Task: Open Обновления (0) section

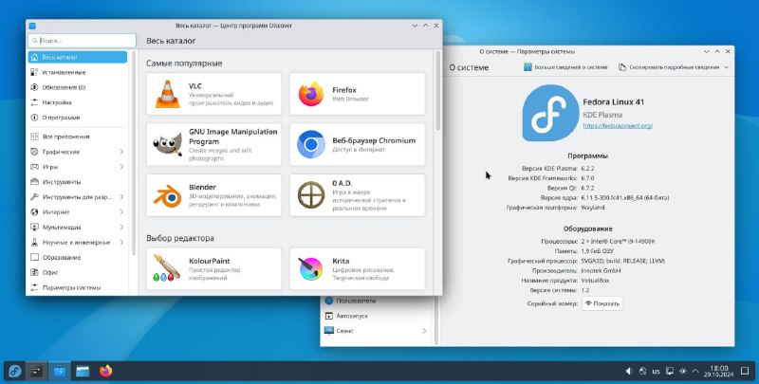Action: pos(78,87)
